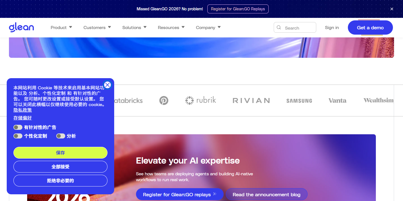Open the Pinterest logo

tap(164, 100)
